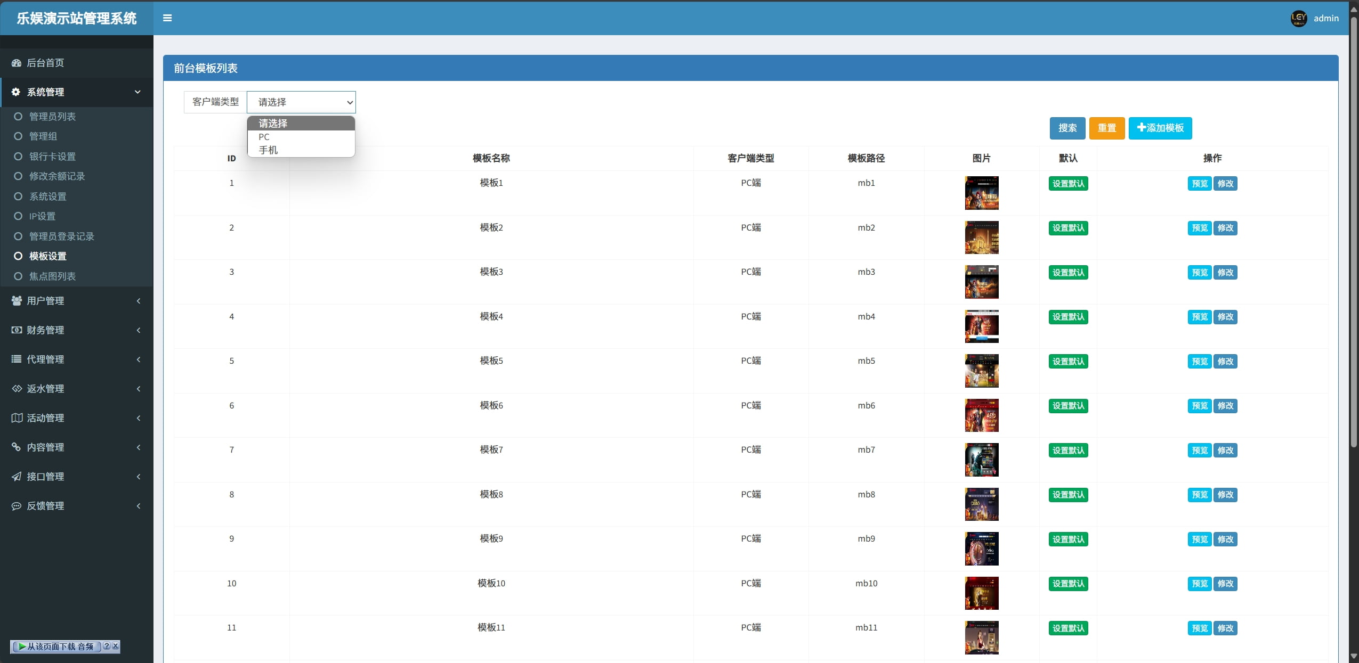
Task: Set 模板10 as default
Action: [1068, 584]
